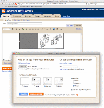104x108 pixels.
Task: Click 'Add another image' under computer upload
Action: tap(24, 63)
